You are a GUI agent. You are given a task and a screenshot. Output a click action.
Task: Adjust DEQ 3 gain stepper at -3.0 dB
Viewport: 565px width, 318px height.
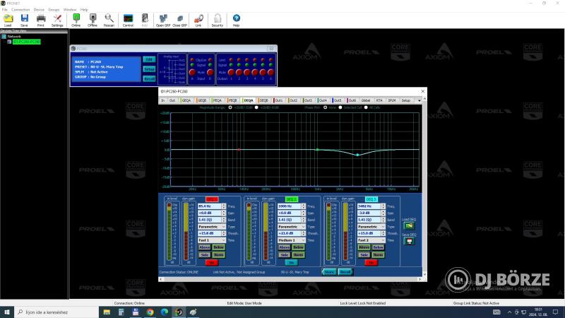tap(383, 213)
